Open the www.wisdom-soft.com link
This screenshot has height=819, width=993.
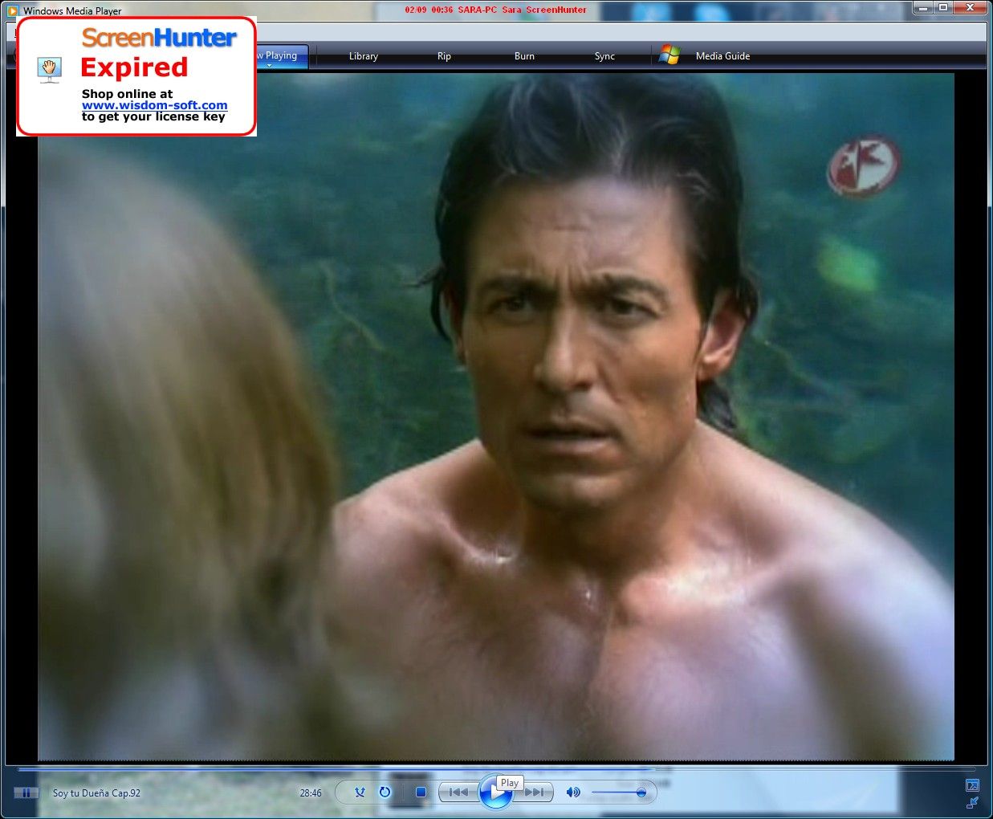[154, 105]
